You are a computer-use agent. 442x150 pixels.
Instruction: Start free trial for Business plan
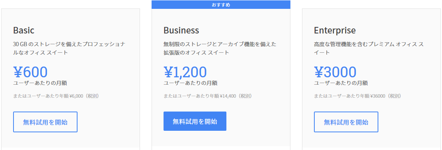(195, 122)
